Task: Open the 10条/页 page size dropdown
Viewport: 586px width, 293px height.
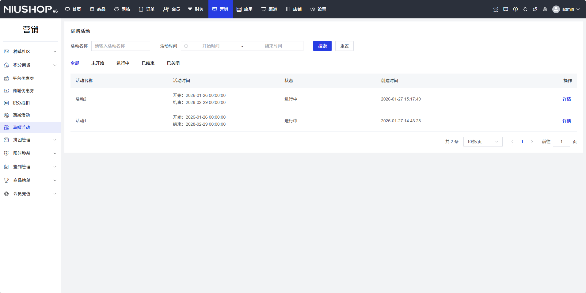Action: tap(482, 142)
